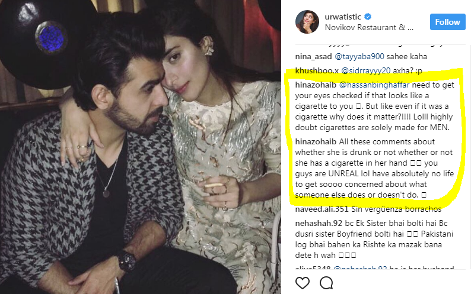This screenshot has width=471, height=294.
Task: Visit nina_asad's profile
Action: click(313, 57)
